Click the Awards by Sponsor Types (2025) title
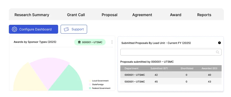The width and height of the screenshot is (231, 97). (35, 42)
